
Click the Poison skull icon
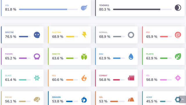click(37, 57)
